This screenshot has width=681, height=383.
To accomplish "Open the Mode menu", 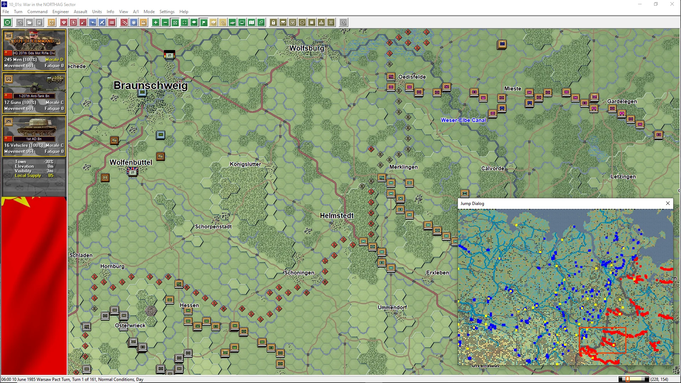I will click(149, 12).
